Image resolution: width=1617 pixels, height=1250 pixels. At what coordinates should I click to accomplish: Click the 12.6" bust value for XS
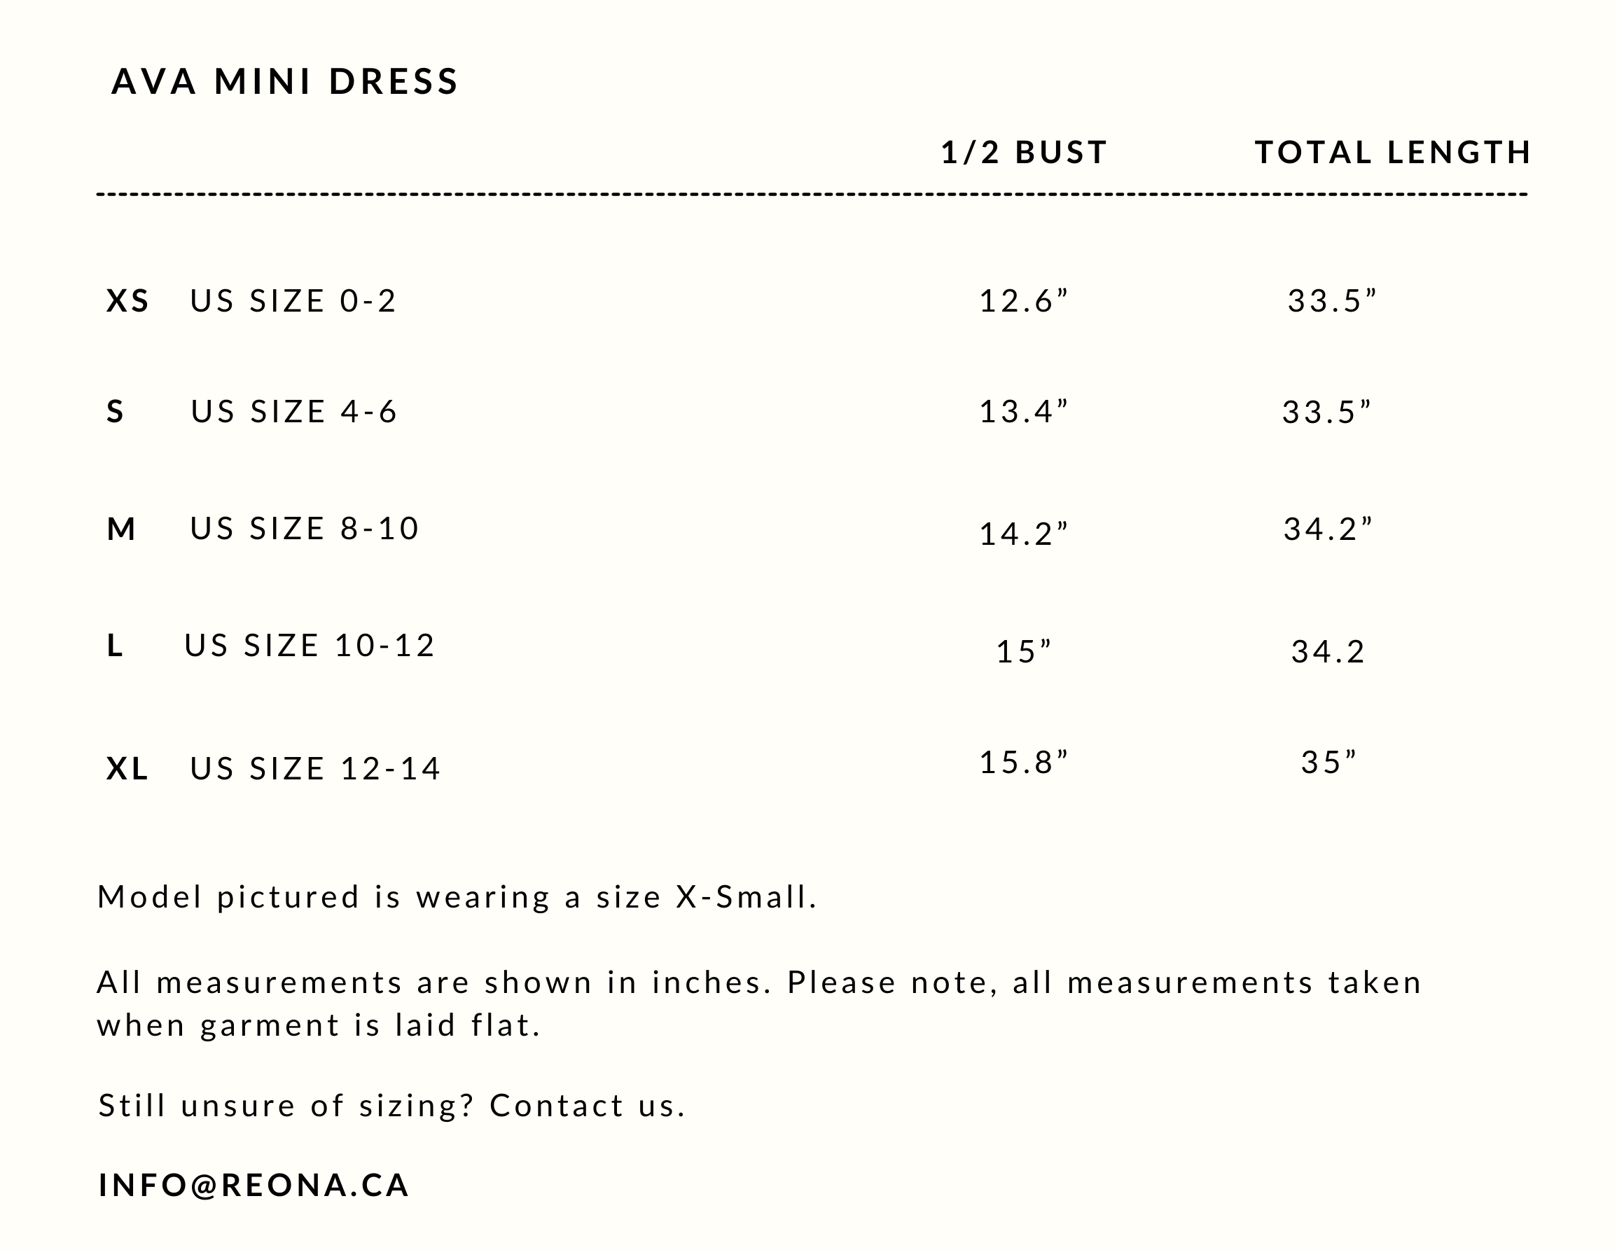tap(1024, 301)
